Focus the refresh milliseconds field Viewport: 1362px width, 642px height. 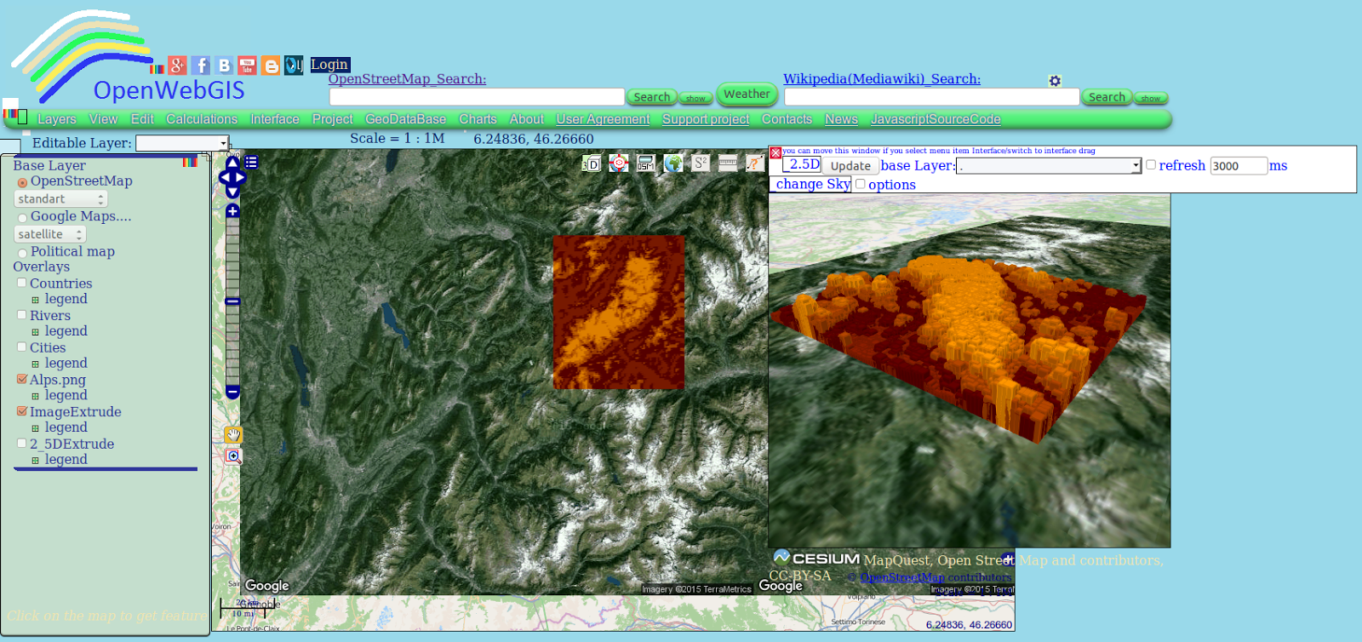coord(1239,166)
